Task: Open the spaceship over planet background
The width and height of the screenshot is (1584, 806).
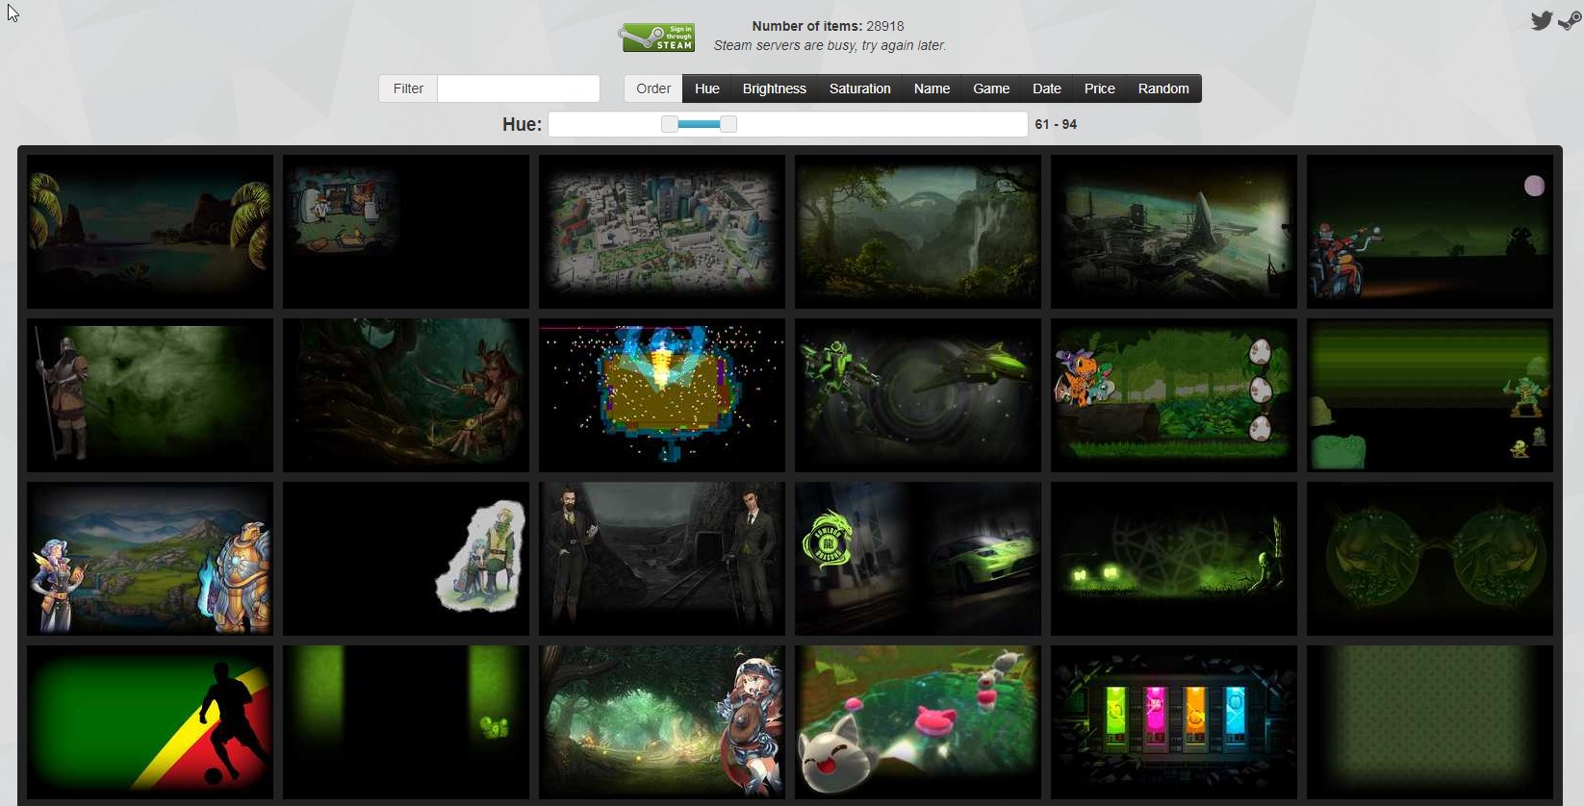Action: 1174,232
